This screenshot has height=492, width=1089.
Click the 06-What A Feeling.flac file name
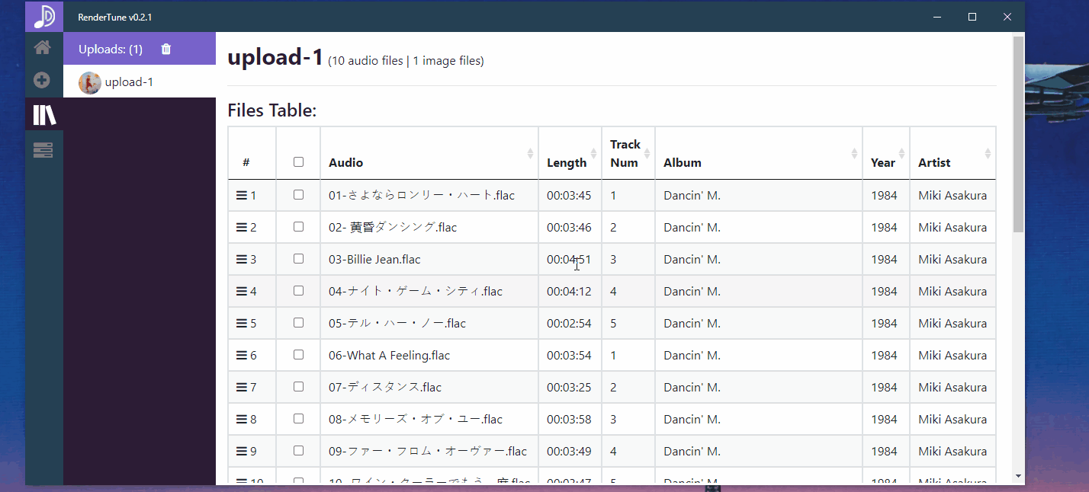[x=389, y=355]
